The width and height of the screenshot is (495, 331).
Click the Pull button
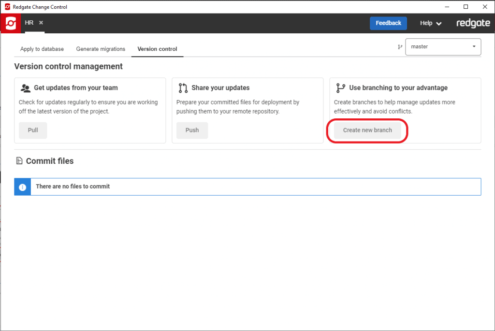(x=32, y=130)
